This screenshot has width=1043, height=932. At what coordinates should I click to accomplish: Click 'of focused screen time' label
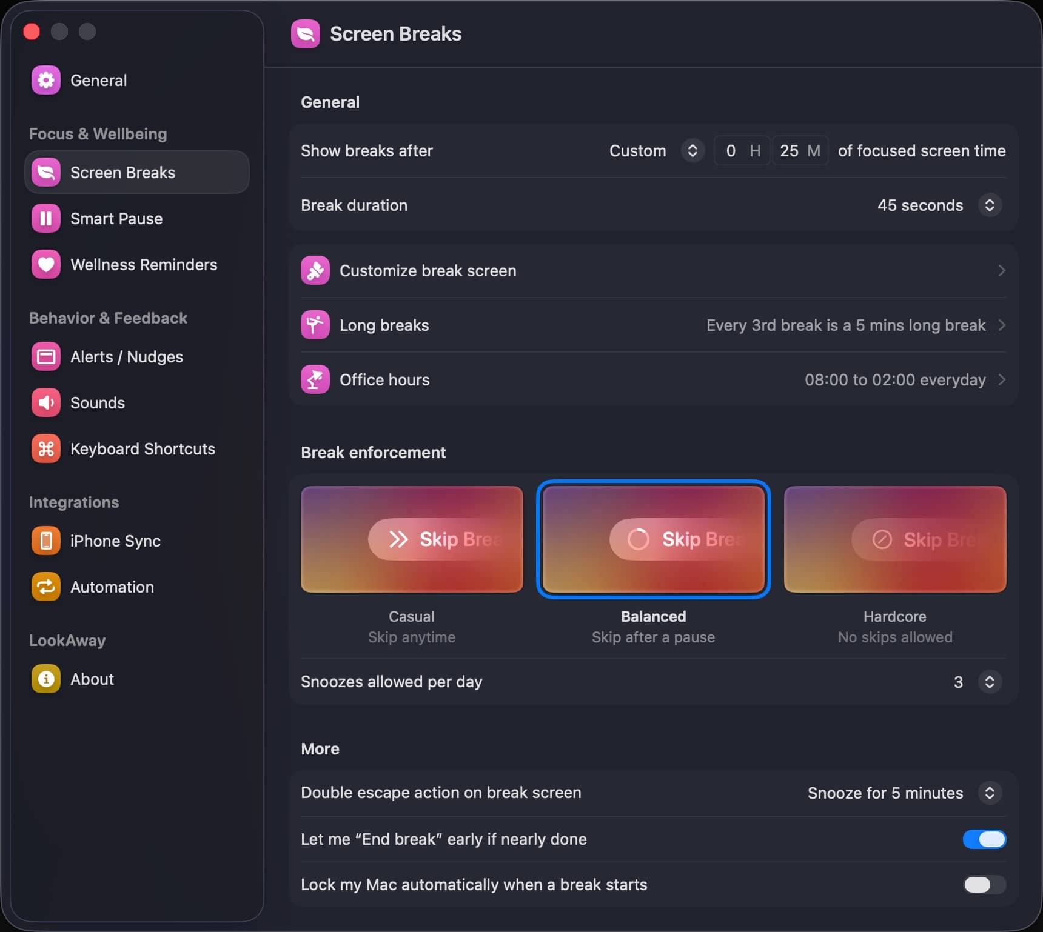(x=922, y=150)
